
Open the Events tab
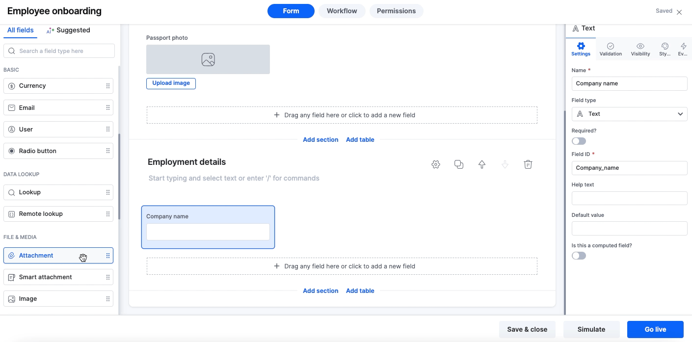[683, 49]
